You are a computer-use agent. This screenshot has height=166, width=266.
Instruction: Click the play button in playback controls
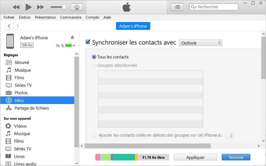pos(28,7)
